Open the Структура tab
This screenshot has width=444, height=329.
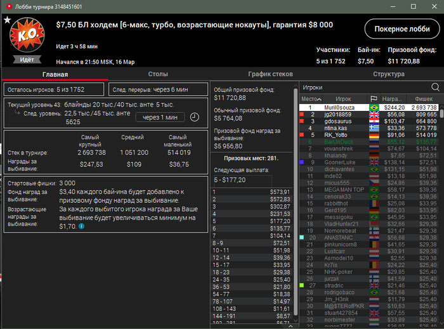coord(388,74)
